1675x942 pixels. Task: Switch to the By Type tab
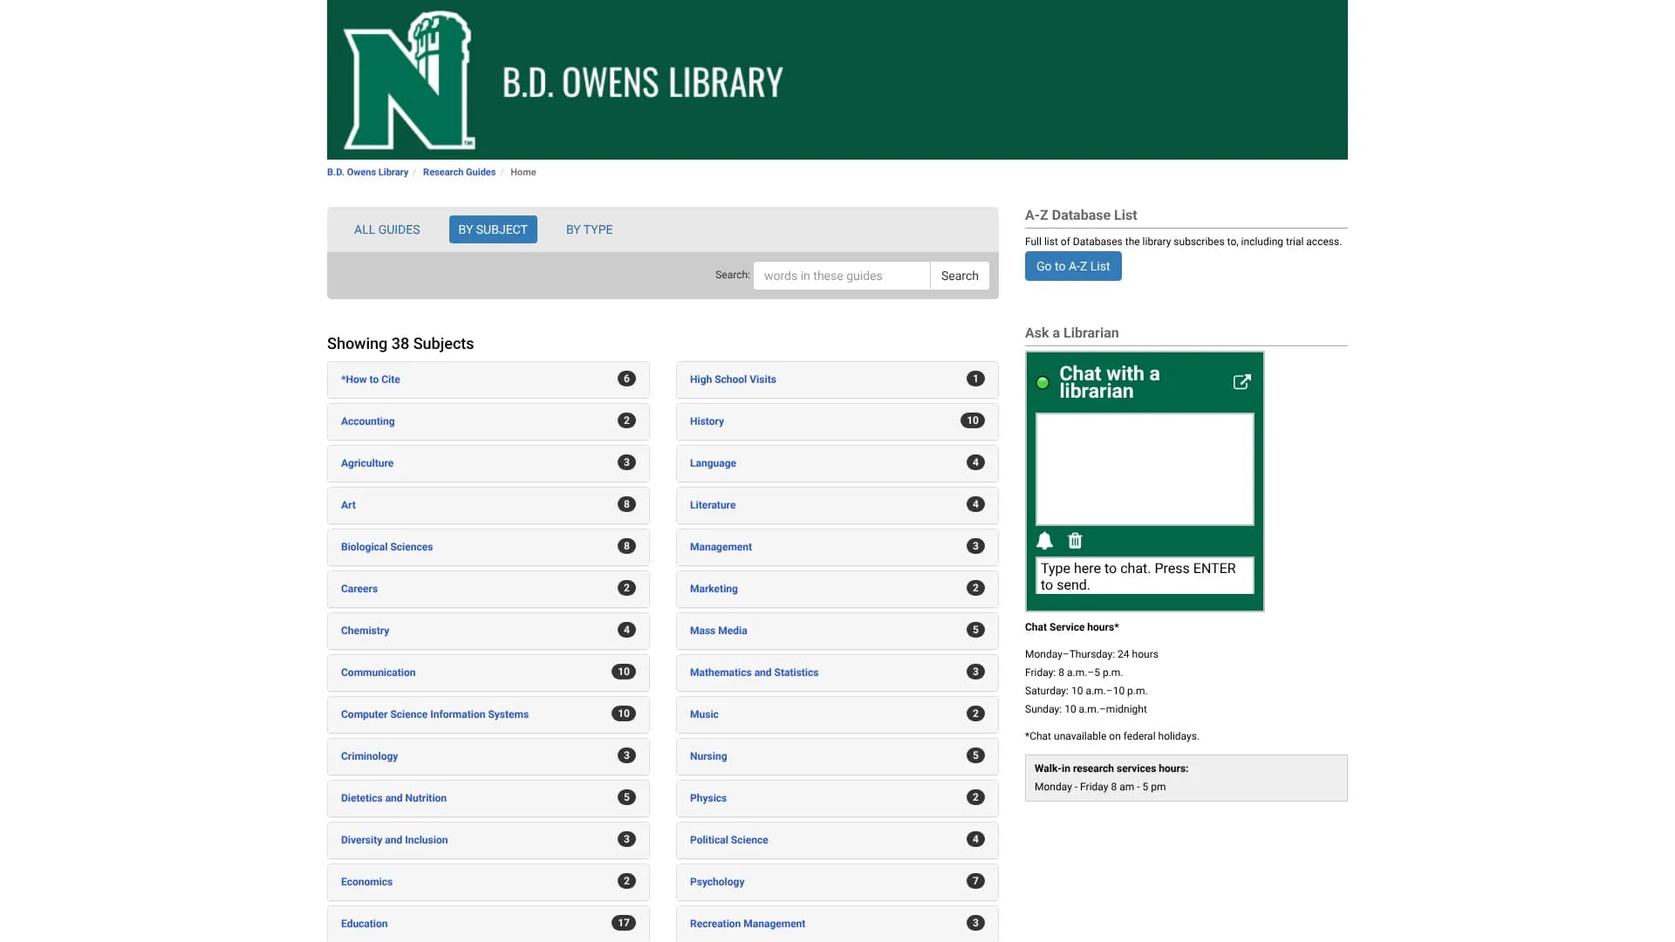[x=589, y=229]
